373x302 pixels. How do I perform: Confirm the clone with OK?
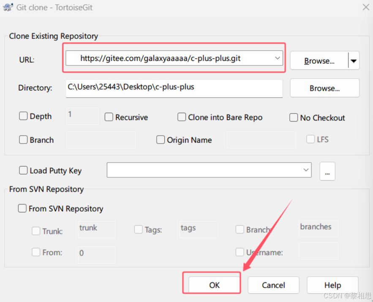coord(214,285)
